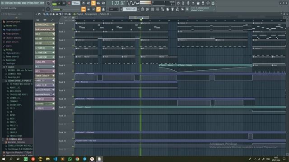This screenshot has width=289, height=162.
Task: Select the delete tool in the playlist toolbar
Action: (51, 14)
